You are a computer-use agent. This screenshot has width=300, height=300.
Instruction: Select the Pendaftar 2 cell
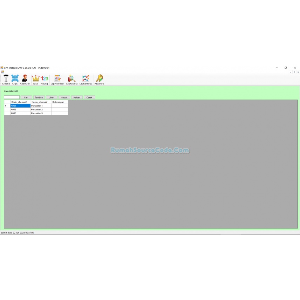41,109
